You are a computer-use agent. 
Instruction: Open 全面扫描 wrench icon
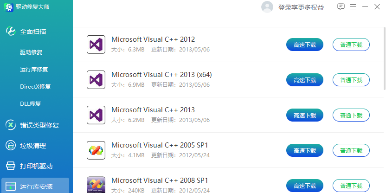point(11,31)
